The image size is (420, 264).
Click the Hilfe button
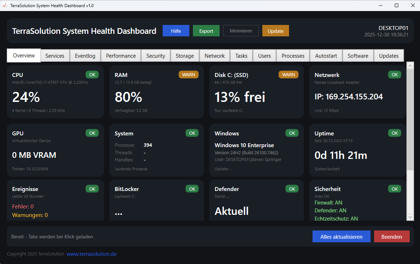pyautogui.click(x=176, y=31)
